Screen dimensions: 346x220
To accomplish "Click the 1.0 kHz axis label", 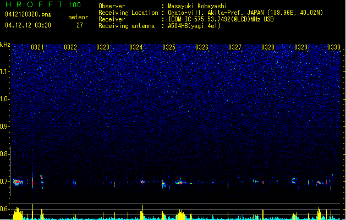I will click(5, 99).
